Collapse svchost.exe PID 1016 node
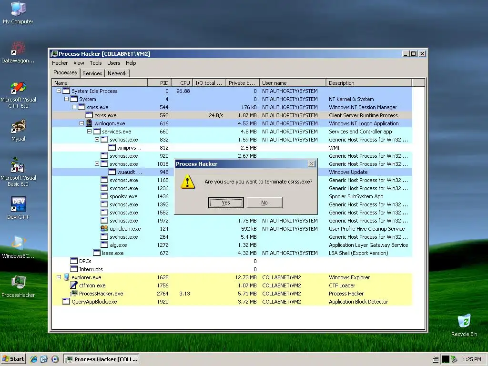This screenshot has width=488, height=366. tap(97, 164)
